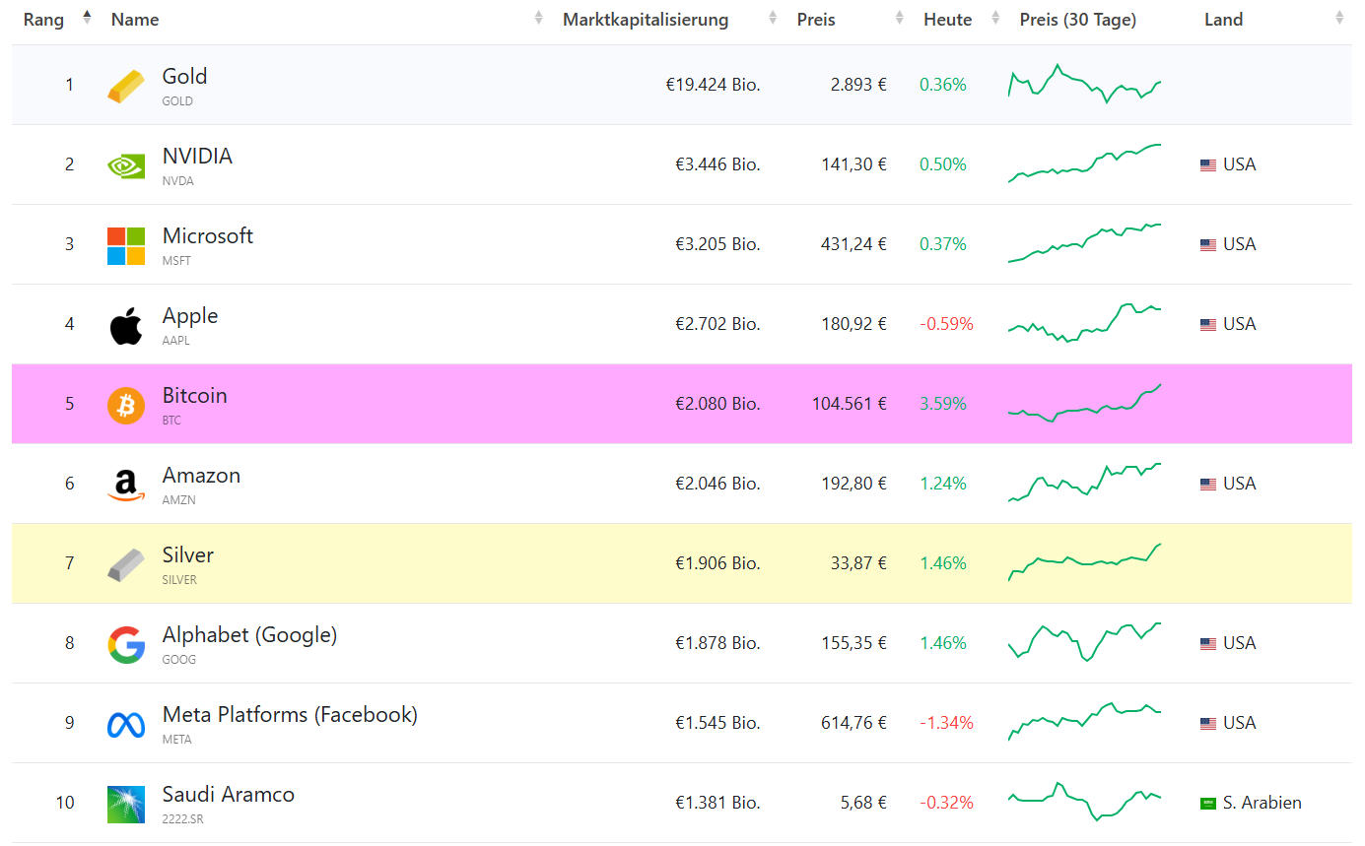The width and height of the screenshot is (1365, 846).
Task: Sort by Marktkapitalisierung sort arrows
Action: [773, 18]
